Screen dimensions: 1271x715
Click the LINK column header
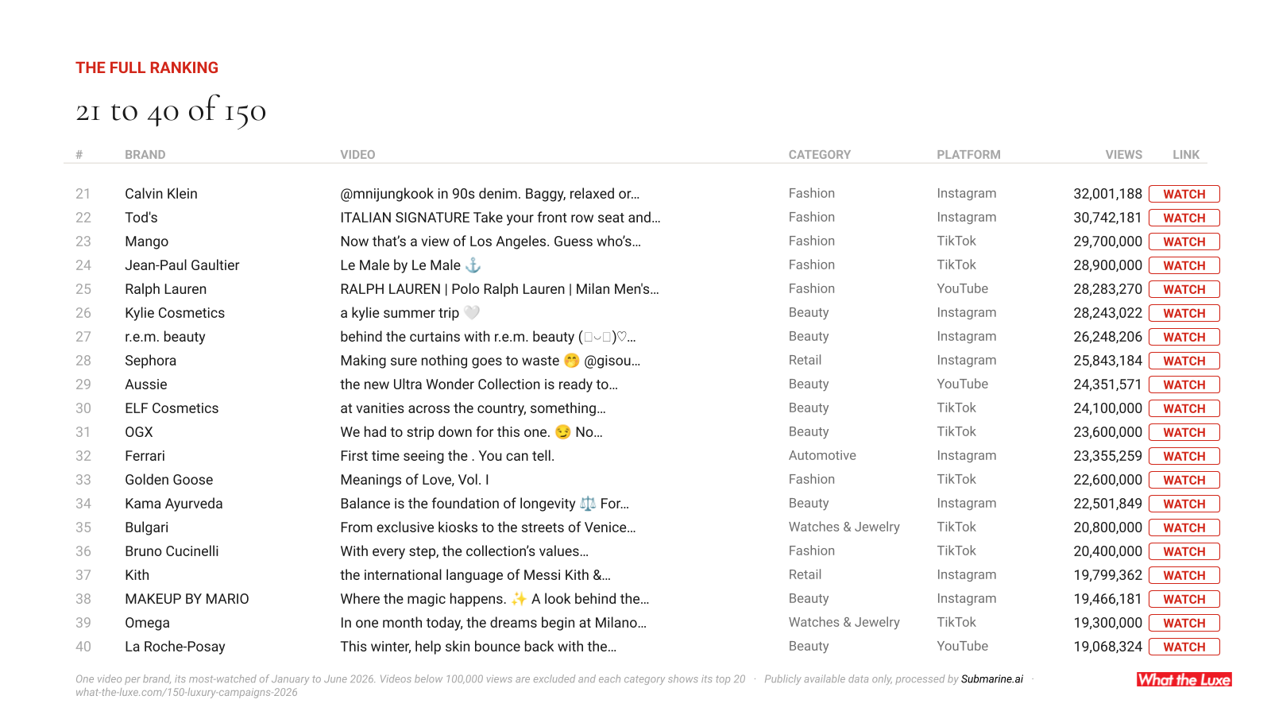pyautogui.click(x=1186, y=155)
